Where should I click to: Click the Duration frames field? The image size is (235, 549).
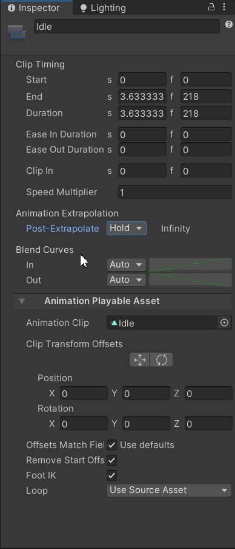click(x=206, y=113)
